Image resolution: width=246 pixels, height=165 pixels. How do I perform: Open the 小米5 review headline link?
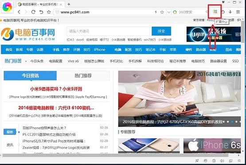tap(56, 89)
